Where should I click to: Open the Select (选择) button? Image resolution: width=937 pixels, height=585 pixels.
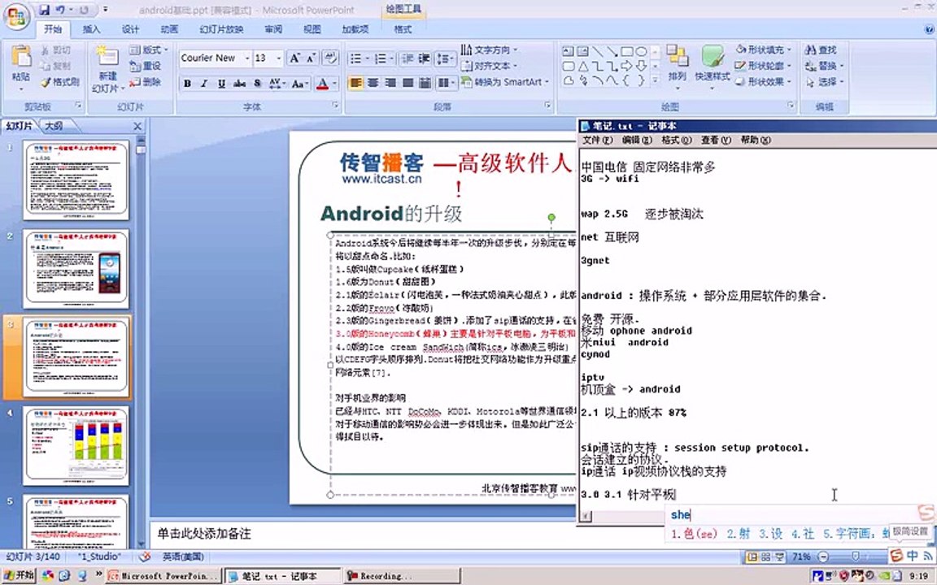point(823,82)
